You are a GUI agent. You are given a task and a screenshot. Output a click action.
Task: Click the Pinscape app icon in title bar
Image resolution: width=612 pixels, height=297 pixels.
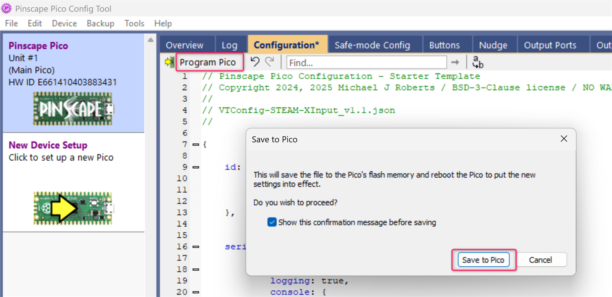[x=7, y=8]
